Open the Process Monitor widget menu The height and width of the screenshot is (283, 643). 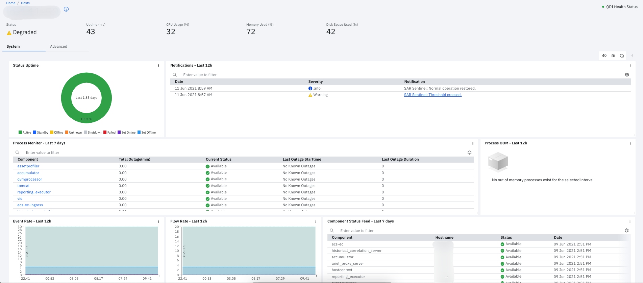click(x=473, y=143)
